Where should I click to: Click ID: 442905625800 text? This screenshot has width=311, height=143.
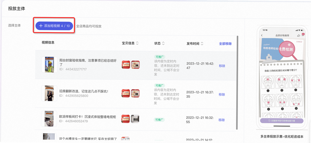pos(74,96)
